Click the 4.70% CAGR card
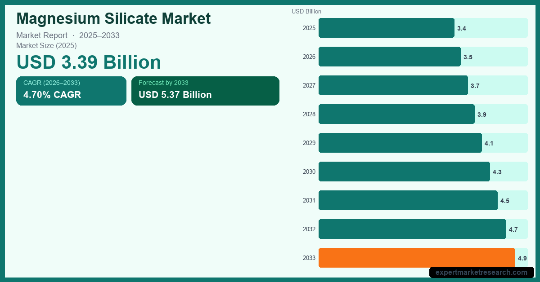 [x=71, y=91]
